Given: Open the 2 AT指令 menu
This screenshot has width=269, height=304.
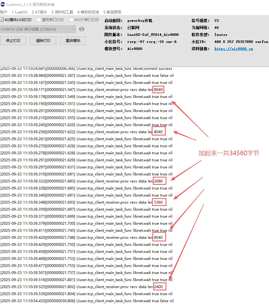Looking at the screenshot, I should click(39, 12).
